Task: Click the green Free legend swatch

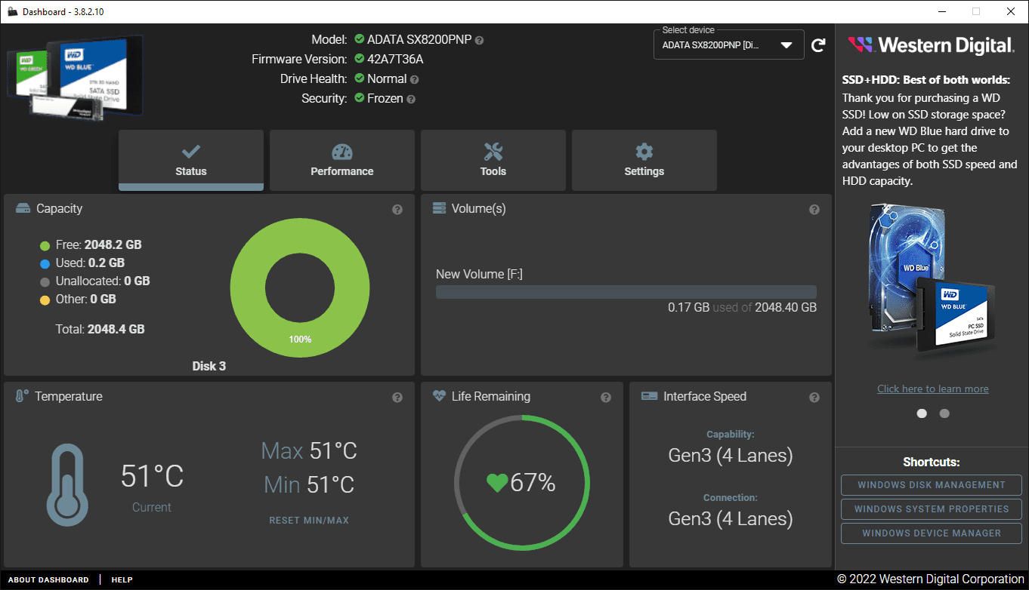Action: [45, 245]
